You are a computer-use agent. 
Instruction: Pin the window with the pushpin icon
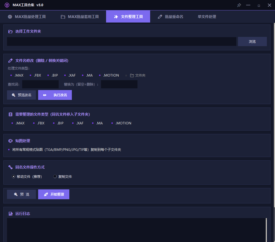click(239, 5)
